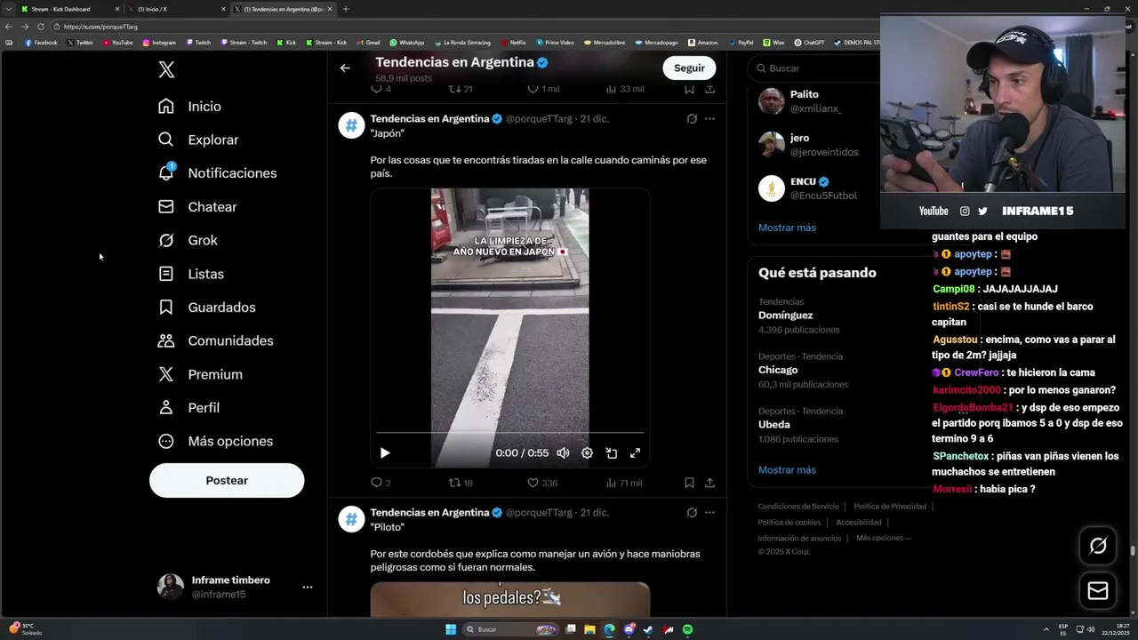The image size is (1138, 640).
Task: Share the Japón post
Action: click(709, 483)
